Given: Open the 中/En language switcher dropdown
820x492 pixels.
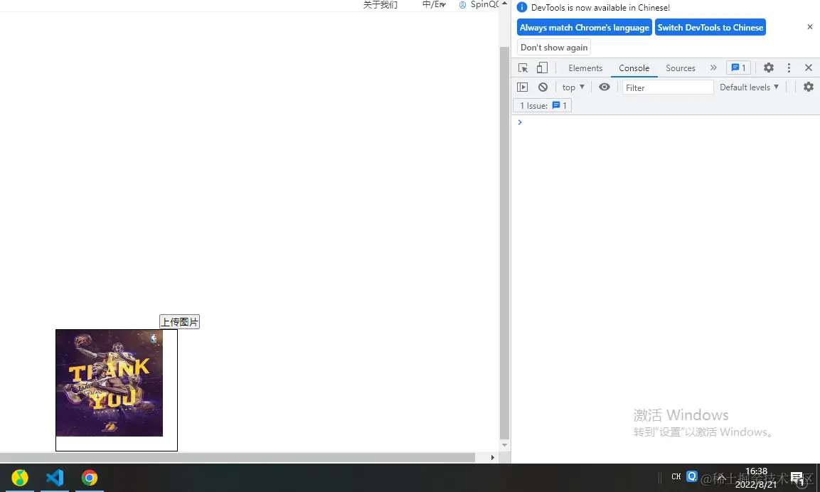Looking at the screenshot, I should [x=434, y=5].
